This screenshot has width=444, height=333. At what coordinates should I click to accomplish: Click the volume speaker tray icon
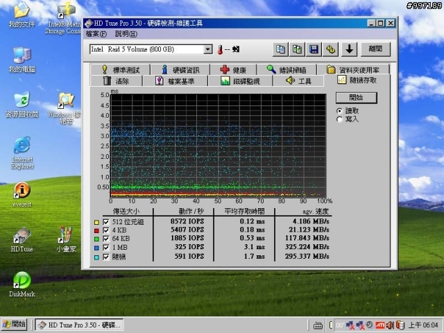tap(390, 325)
